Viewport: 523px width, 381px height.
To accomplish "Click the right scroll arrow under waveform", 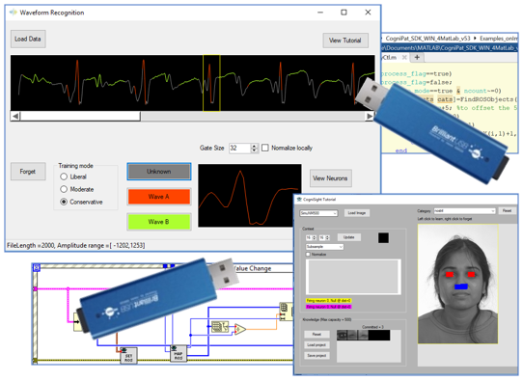I will pos(370,117).
